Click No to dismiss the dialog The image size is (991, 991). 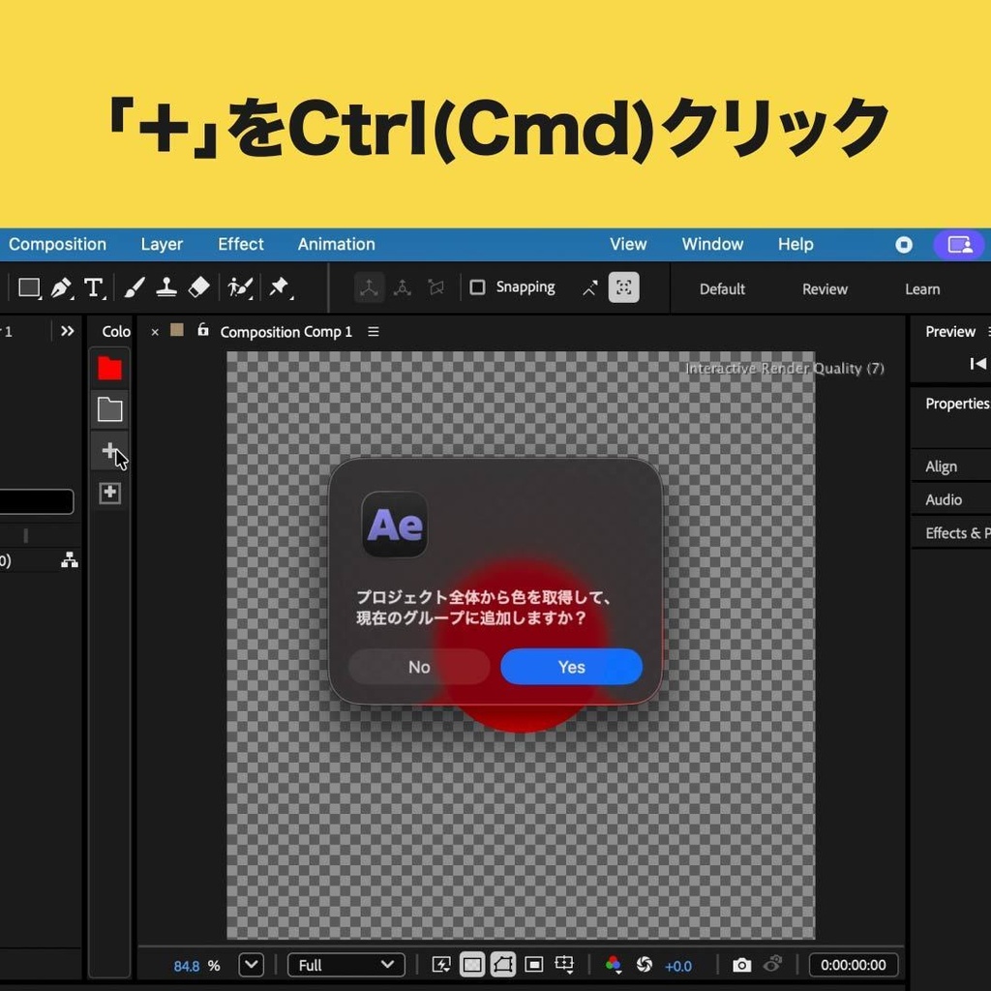(418, 667)
